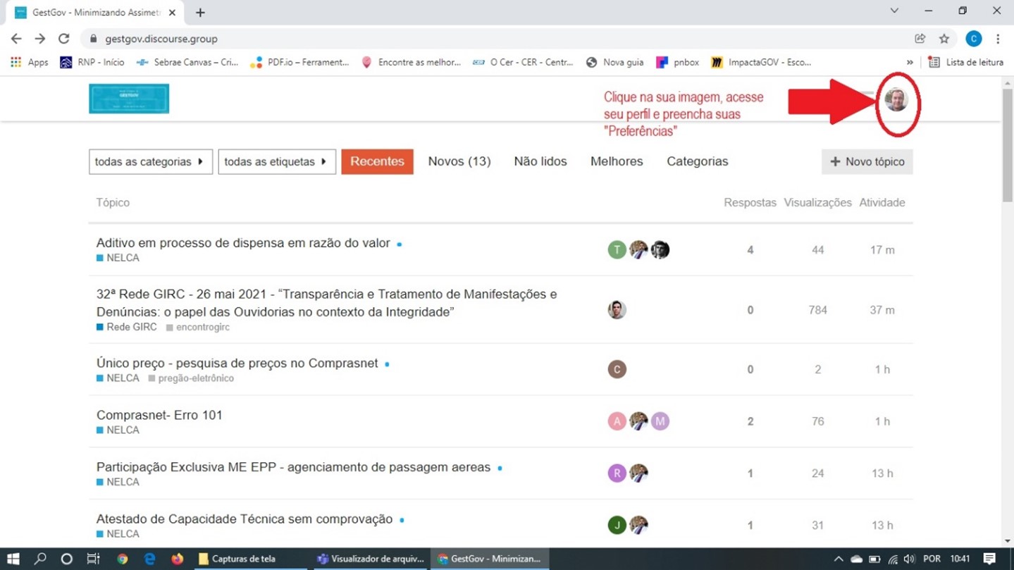
Task: Open the Apps shortcut in the bookmarks bar
Action: (x=30, y=62)
